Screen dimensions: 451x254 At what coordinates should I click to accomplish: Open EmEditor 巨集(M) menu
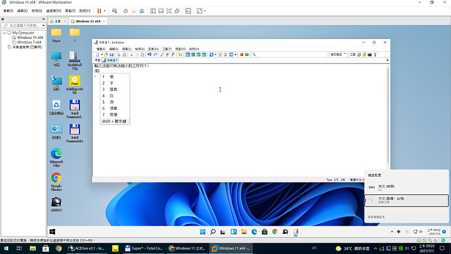pyautogui.click(x=153, y=49)
